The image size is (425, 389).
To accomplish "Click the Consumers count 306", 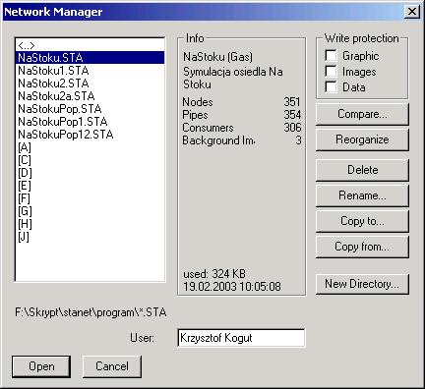I will (x=292, y=128).
